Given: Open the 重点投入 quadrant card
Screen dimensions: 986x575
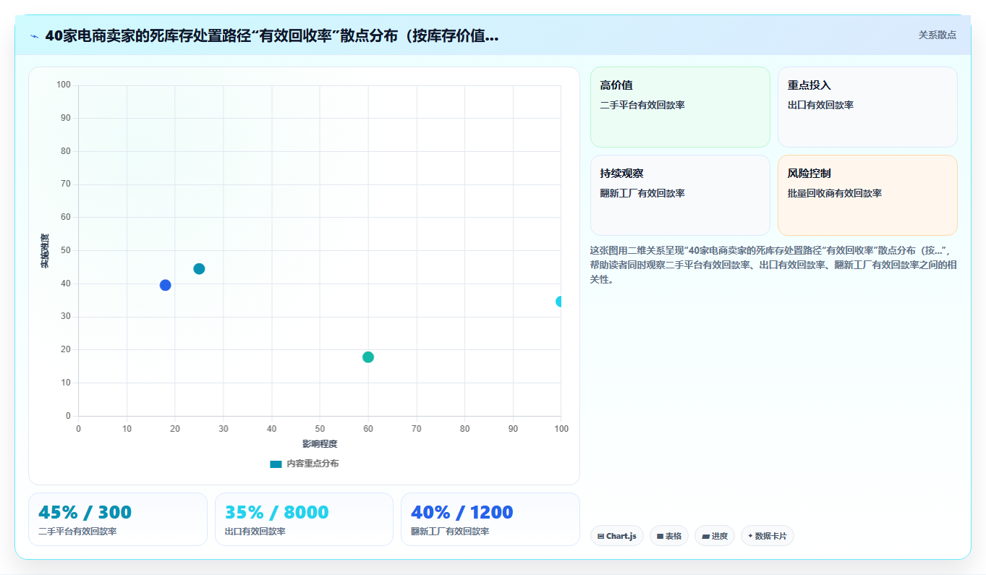Looking at the screenshot, I should click(x=867, y=107).
